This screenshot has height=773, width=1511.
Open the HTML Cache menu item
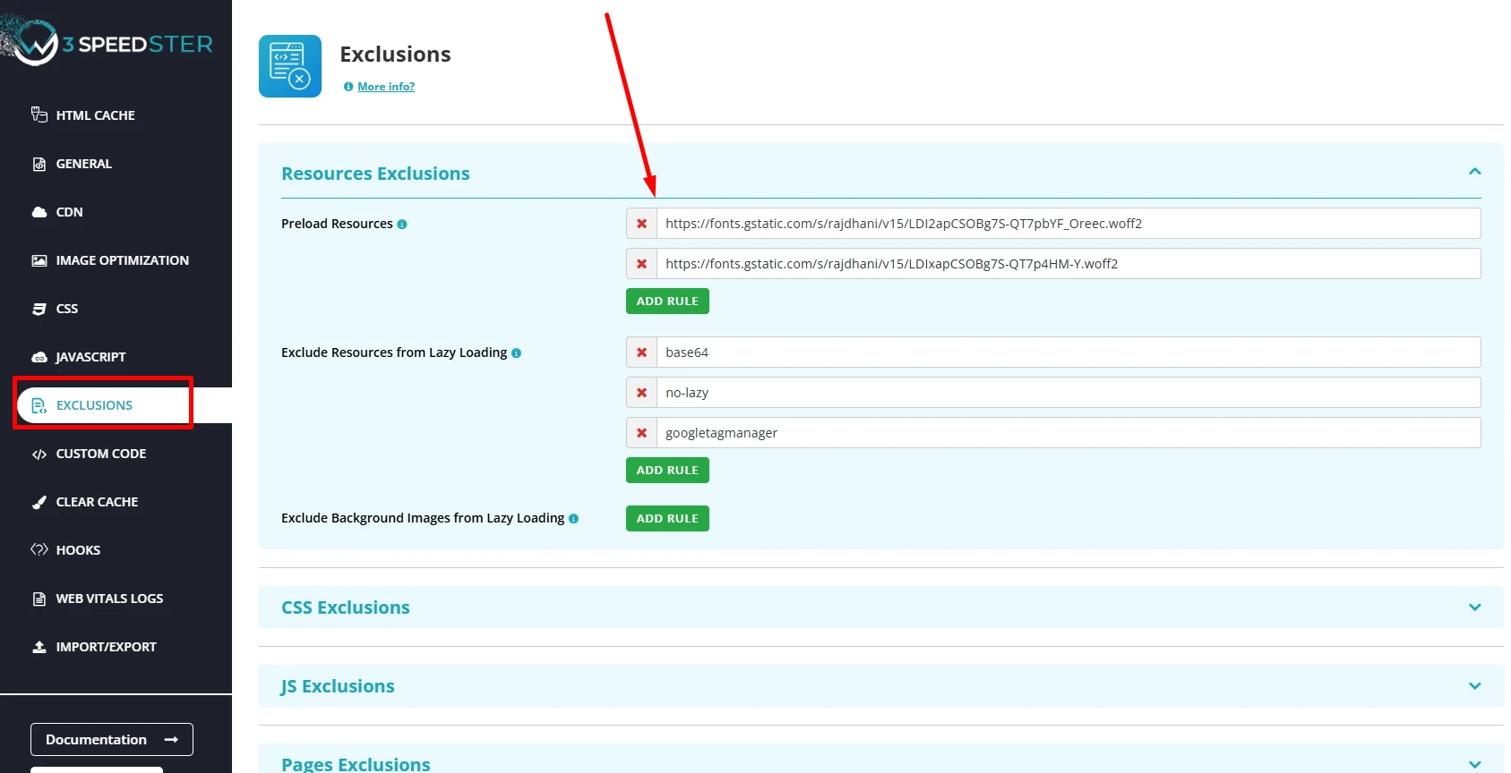click(x=95, y=115)
